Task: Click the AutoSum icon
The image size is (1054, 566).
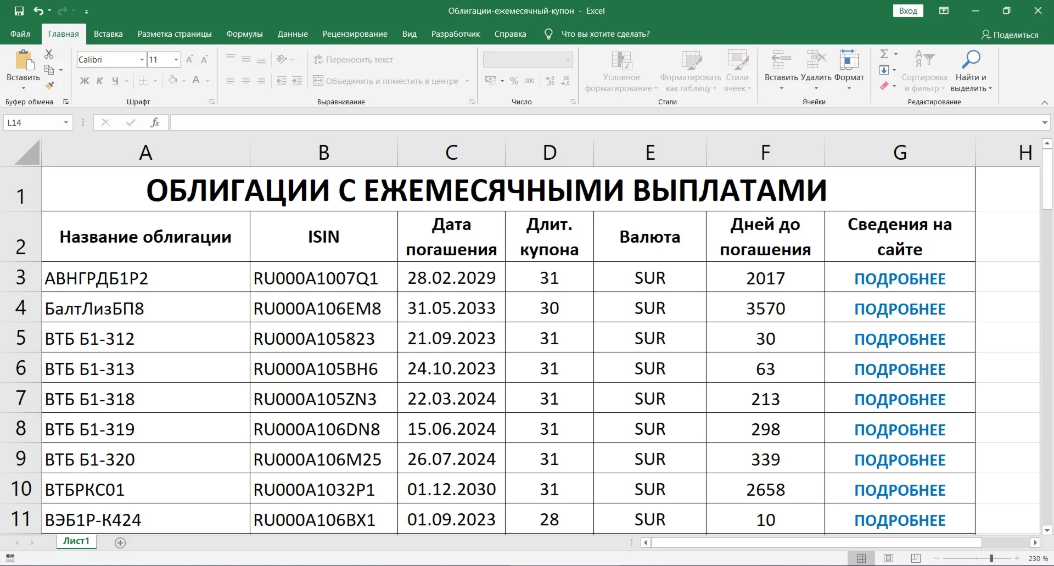Action: click(885, 54)
